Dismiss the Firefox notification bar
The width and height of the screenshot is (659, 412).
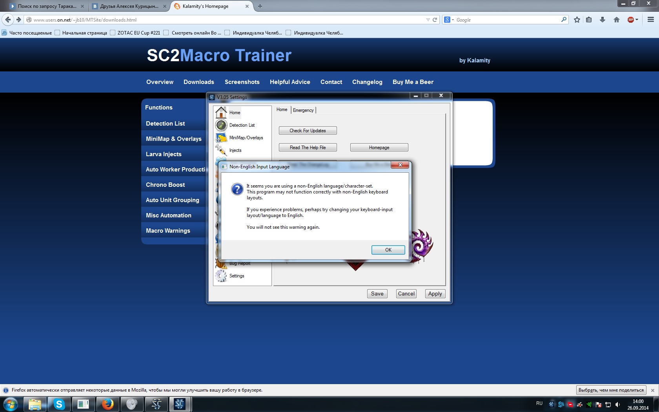click(653, 390)
